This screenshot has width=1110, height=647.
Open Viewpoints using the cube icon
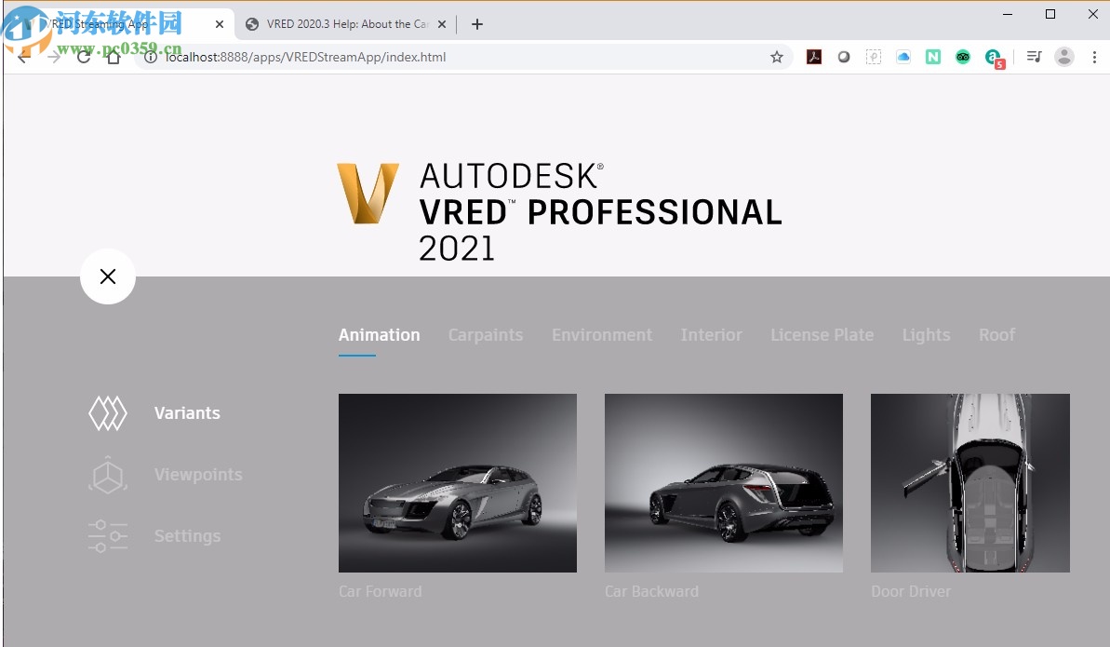click(107, 475)
